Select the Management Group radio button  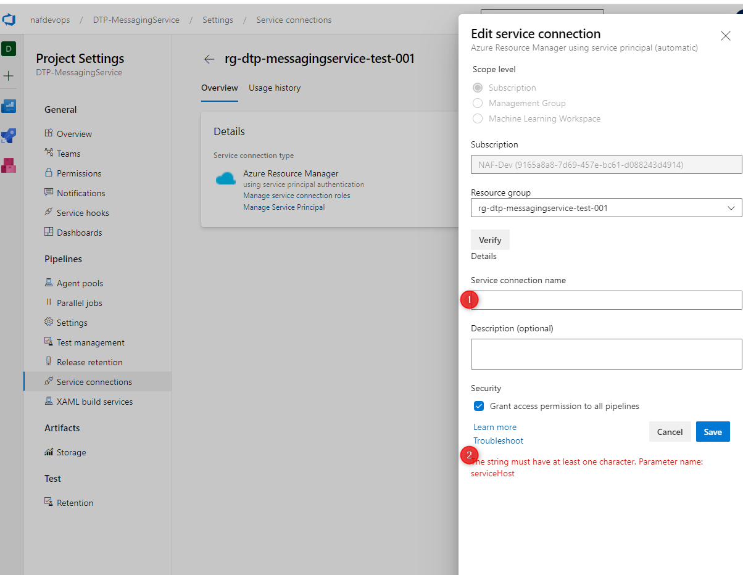(477, 103)
